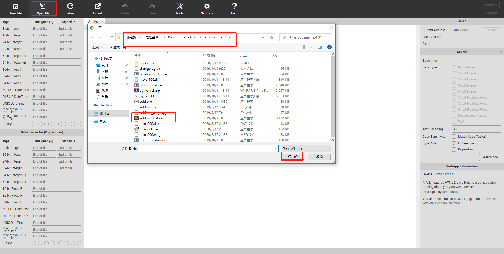Toggle the preview pane icon in dialog
This screenshot has width=504, height=254.
coord(320,47)
